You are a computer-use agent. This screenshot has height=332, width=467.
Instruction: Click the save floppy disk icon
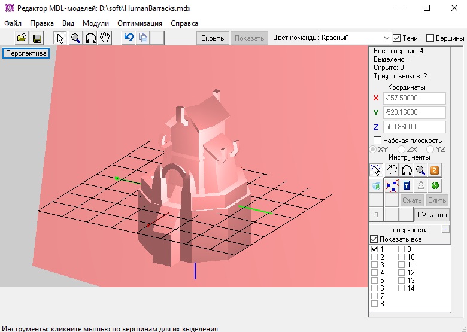tap(37, 38)
